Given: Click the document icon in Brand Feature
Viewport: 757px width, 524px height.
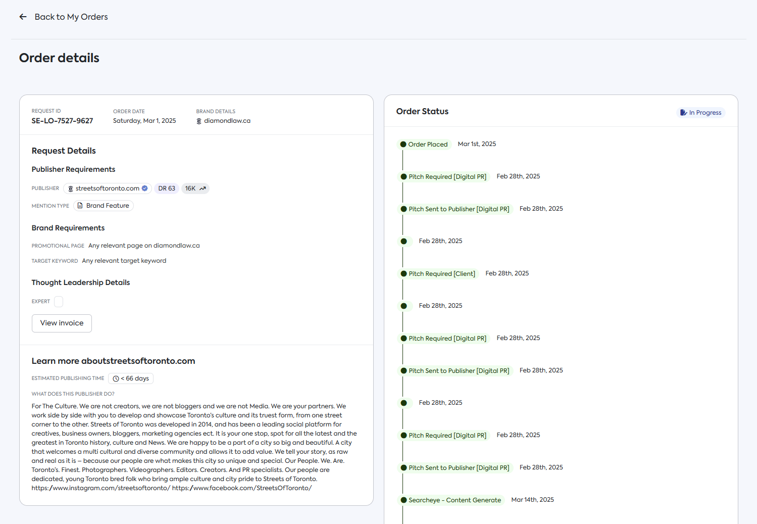Looking at the screenshot, I should click(x=80, y=206).
